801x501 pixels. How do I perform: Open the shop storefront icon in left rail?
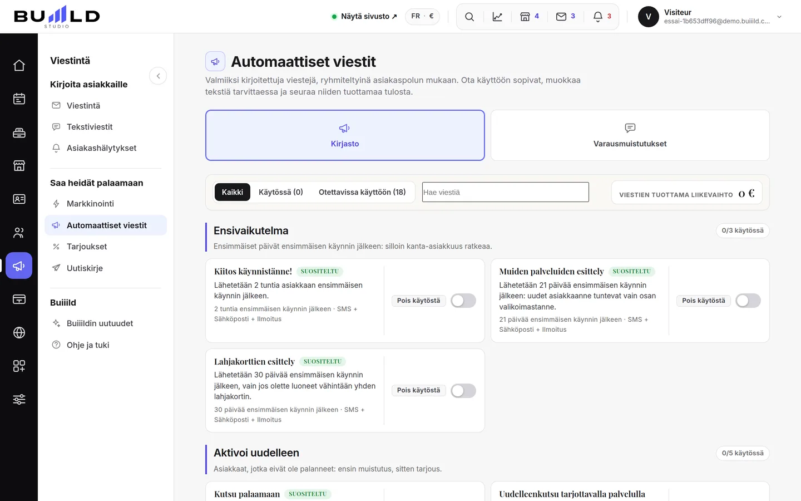tap(19, 166)
